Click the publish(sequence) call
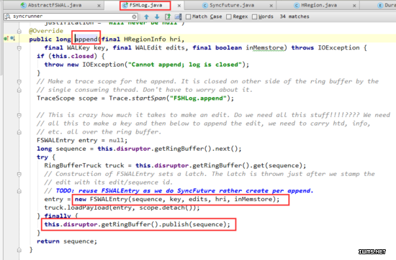This screenshot has width=396, height=260. [194, 225]
